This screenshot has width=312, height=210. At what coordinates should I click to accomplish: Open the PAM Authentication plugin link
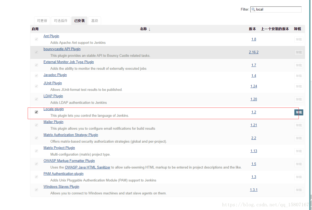pyautogui.click(x=64, y=174)
